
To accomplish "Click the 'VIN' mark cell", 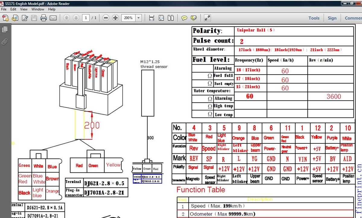I will (303, 159).
